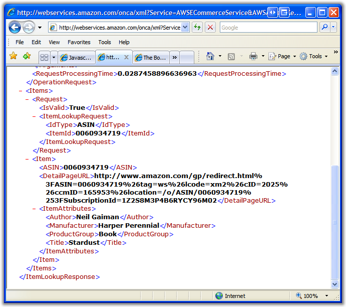Open the recent pages dropdown beside Forward
The width and height of the screenshot is (346, 307).
(40, 28)
